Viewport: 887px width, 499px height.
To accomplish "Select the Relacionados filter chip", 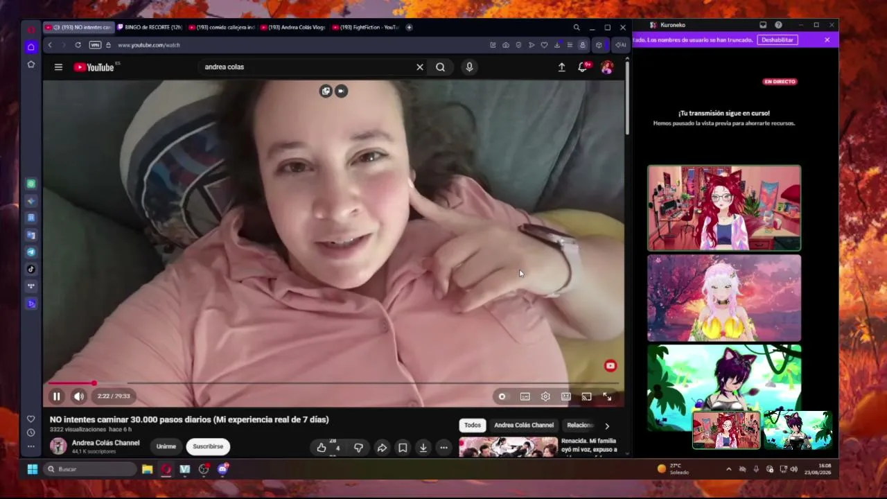I will (x=581, y=425).
